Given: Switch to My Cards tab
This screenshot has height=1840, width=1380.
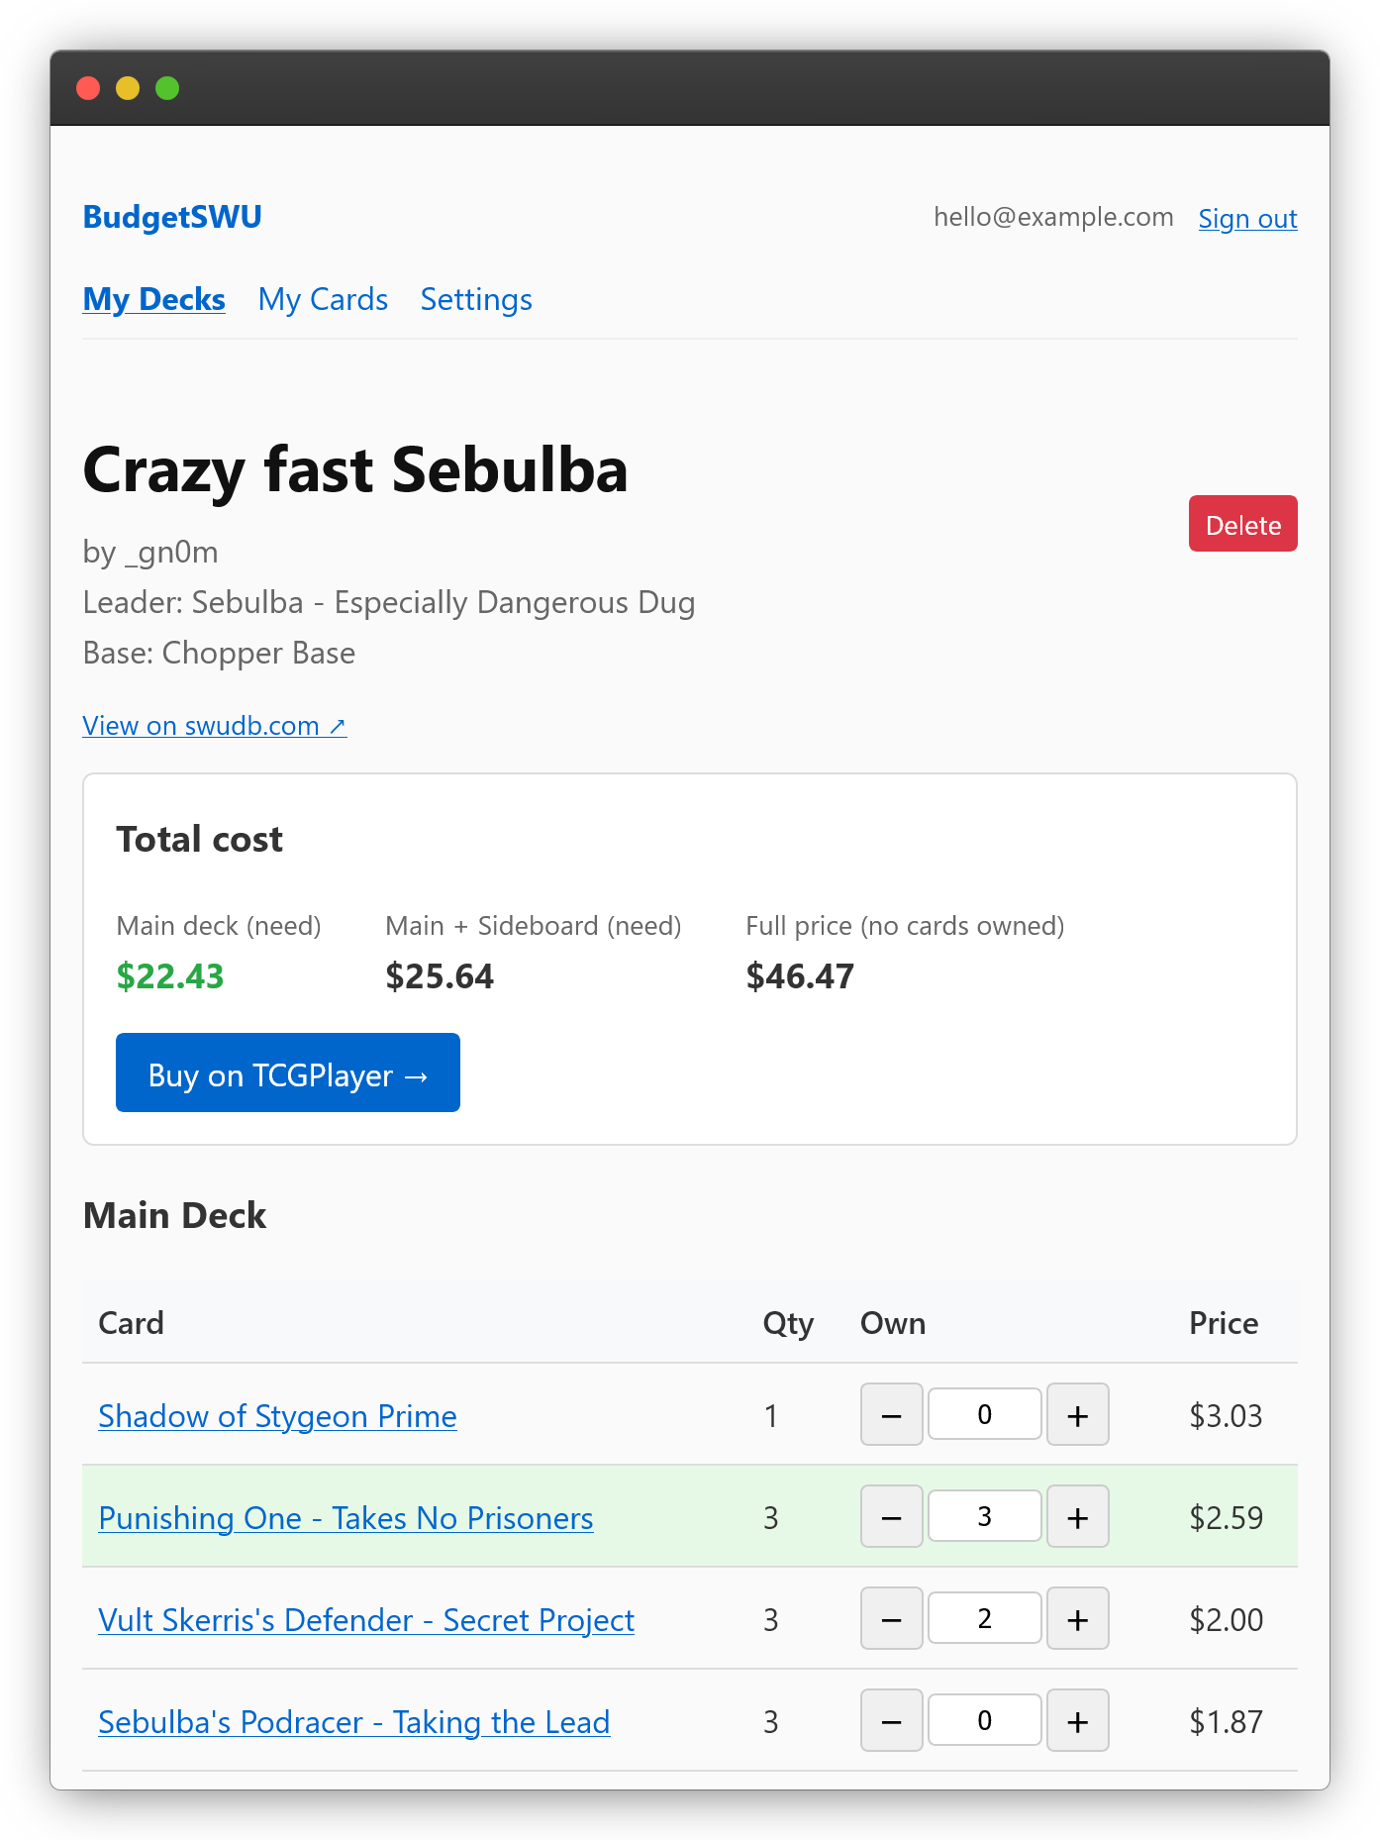Looking at the screenshot, I should point(323,299).
